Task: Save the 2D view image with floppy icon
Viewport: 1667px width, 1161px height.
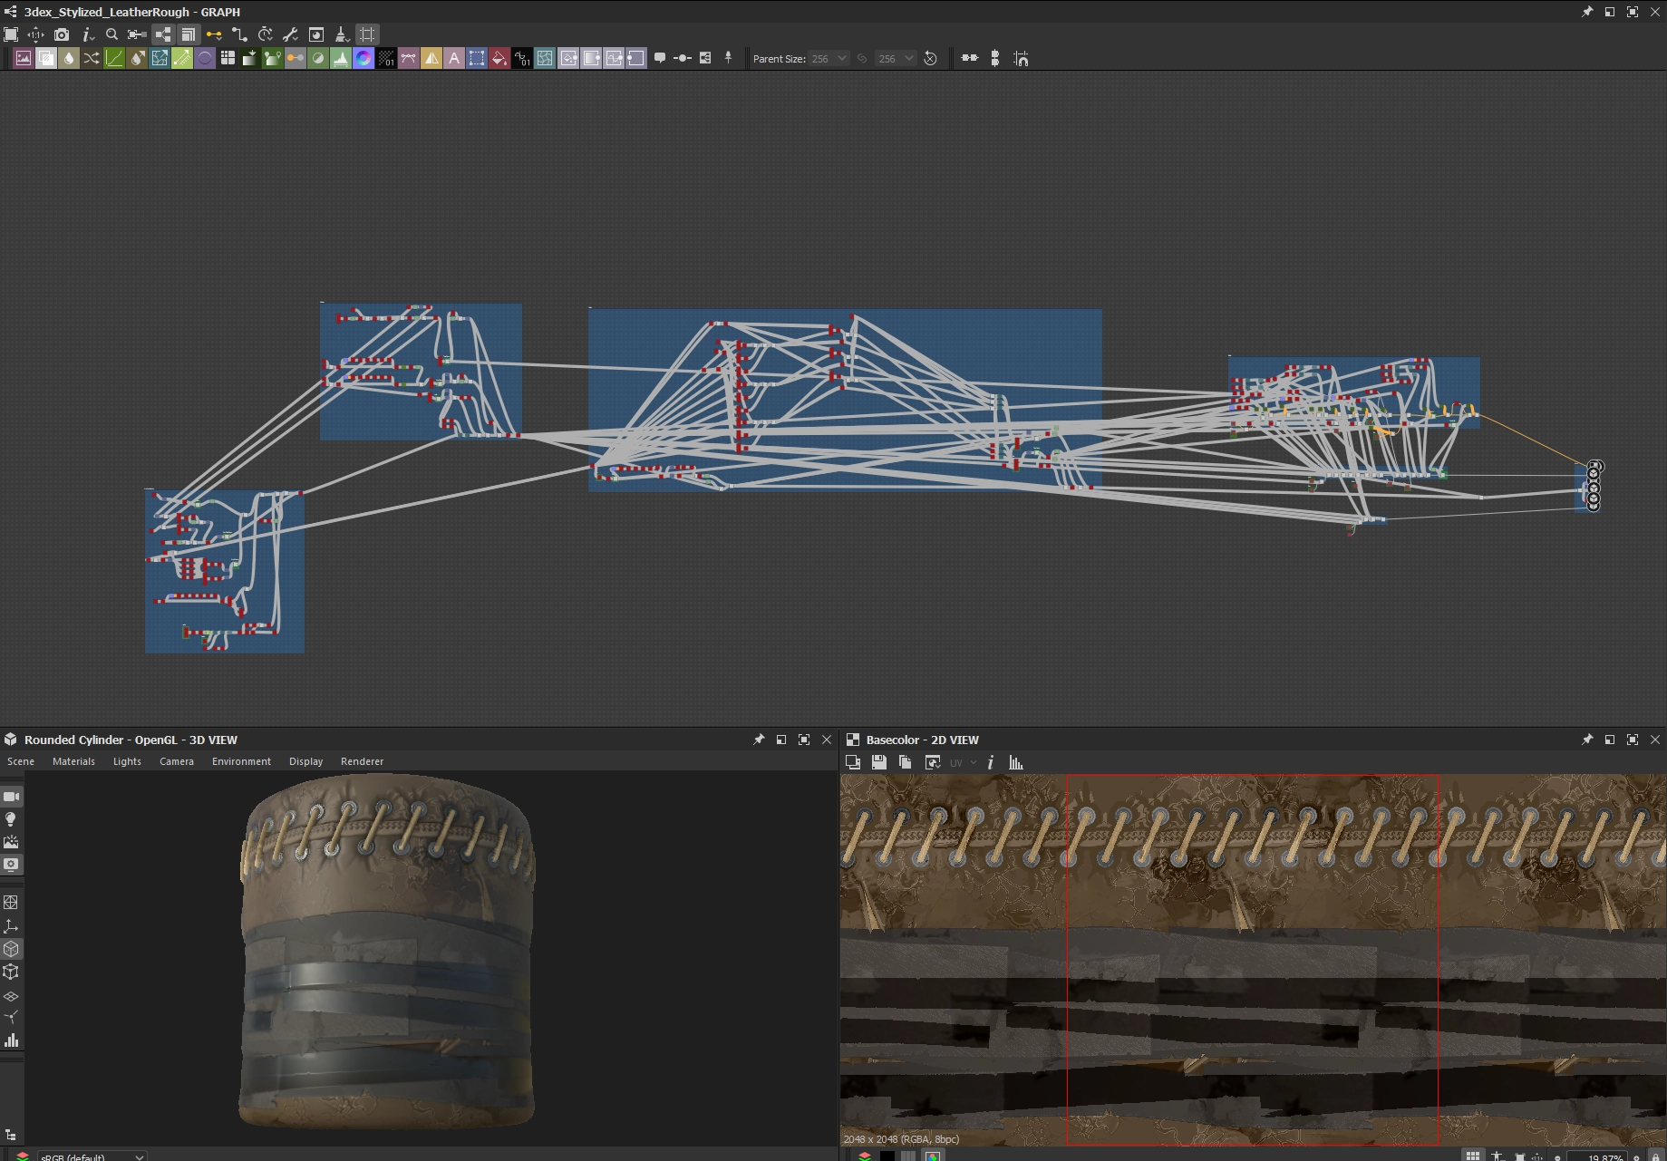Action: tap(878, 763)
